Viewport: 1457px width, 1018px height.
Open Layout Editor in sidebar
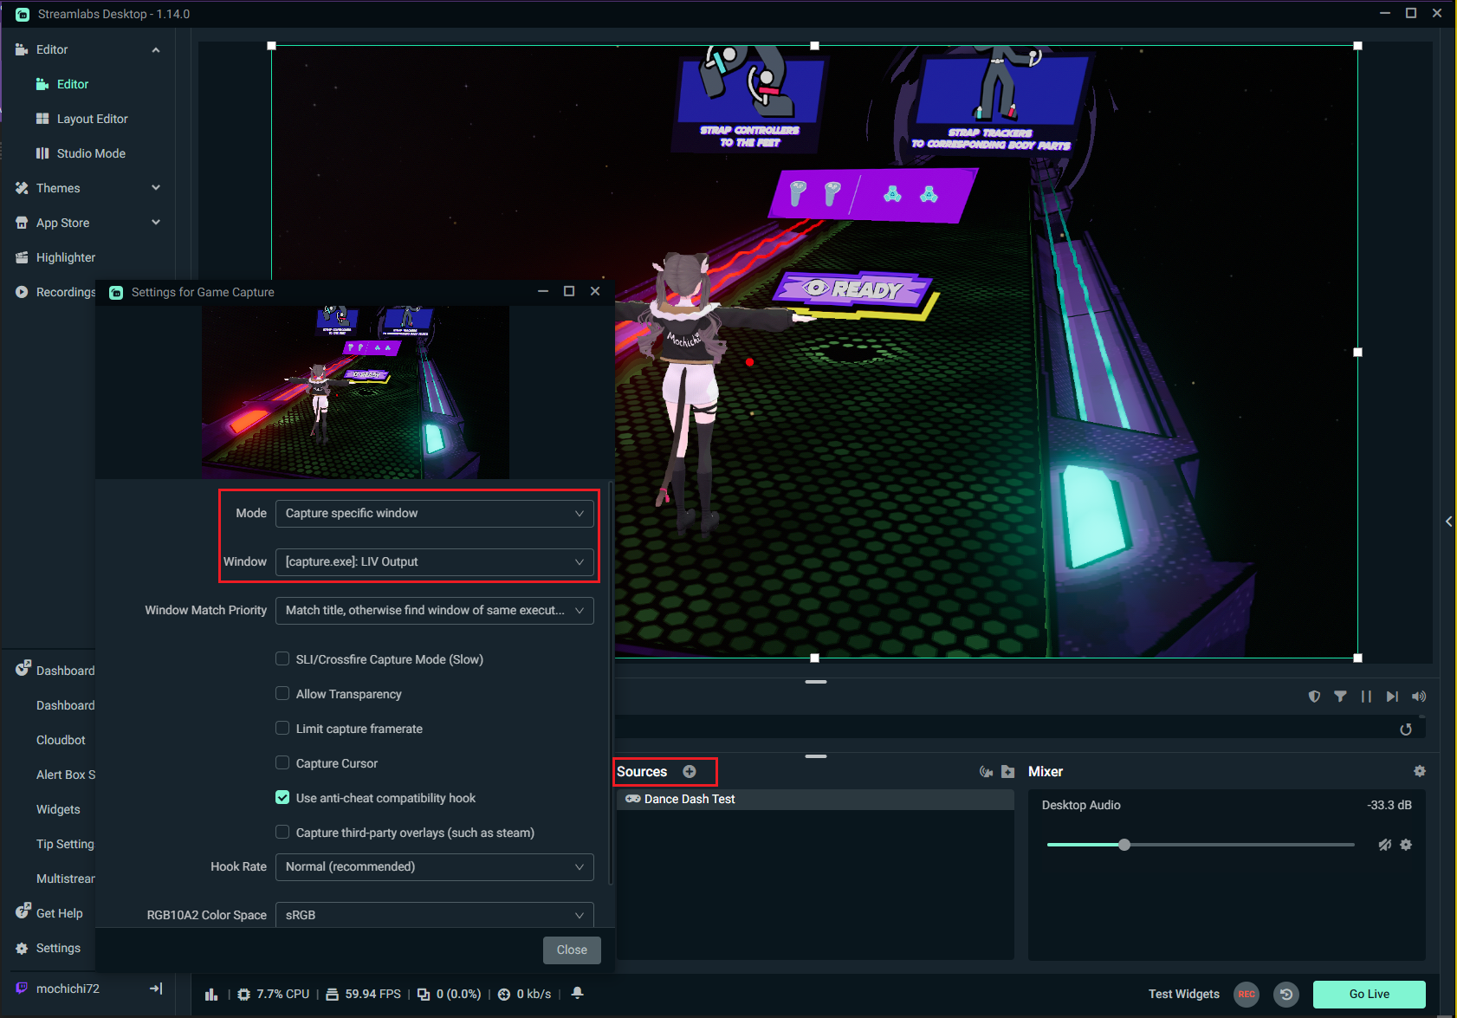pyautogui.click(x=92, y=119)
